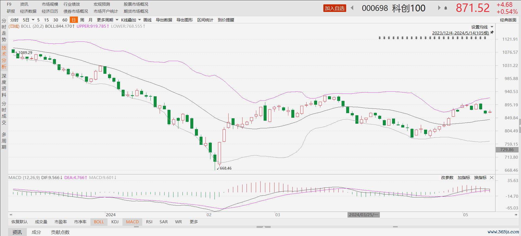
Task: Open the top 资讯 menu item
Action: pyautogui.click(x=24, y=4)
